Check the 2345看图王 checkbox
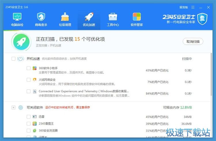Screen dimensions: 216x141 [x=29, y=123]
